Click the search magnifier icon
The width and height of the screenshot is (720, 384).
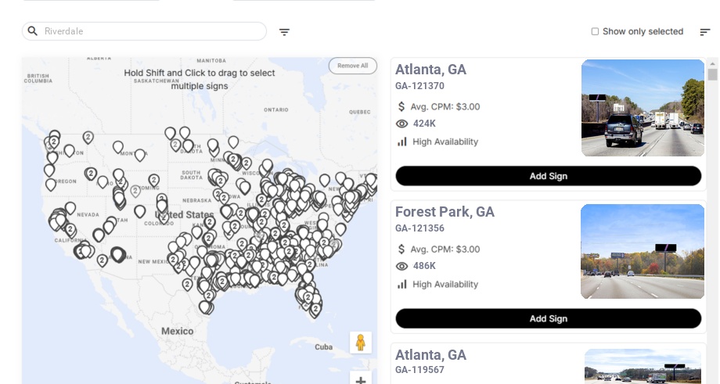(33, 31)
